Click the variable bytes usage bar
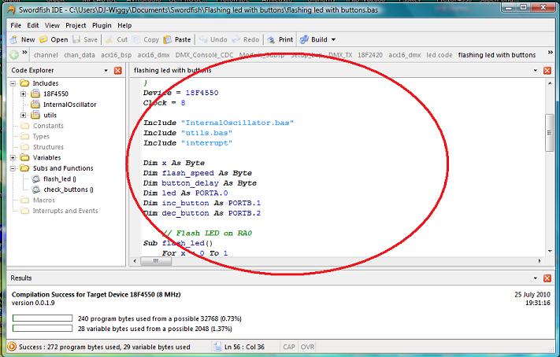The image size is (560, 357). 43,328
